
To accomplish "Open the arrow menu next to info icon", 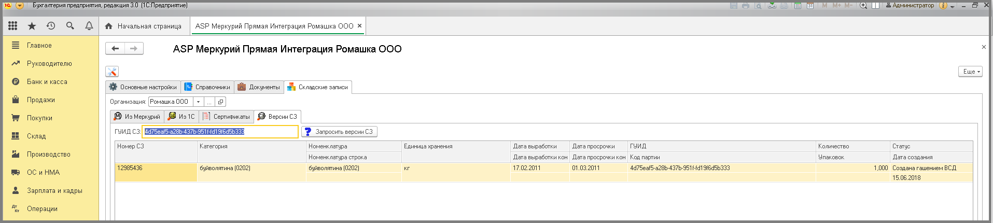I will coord(952,6).
